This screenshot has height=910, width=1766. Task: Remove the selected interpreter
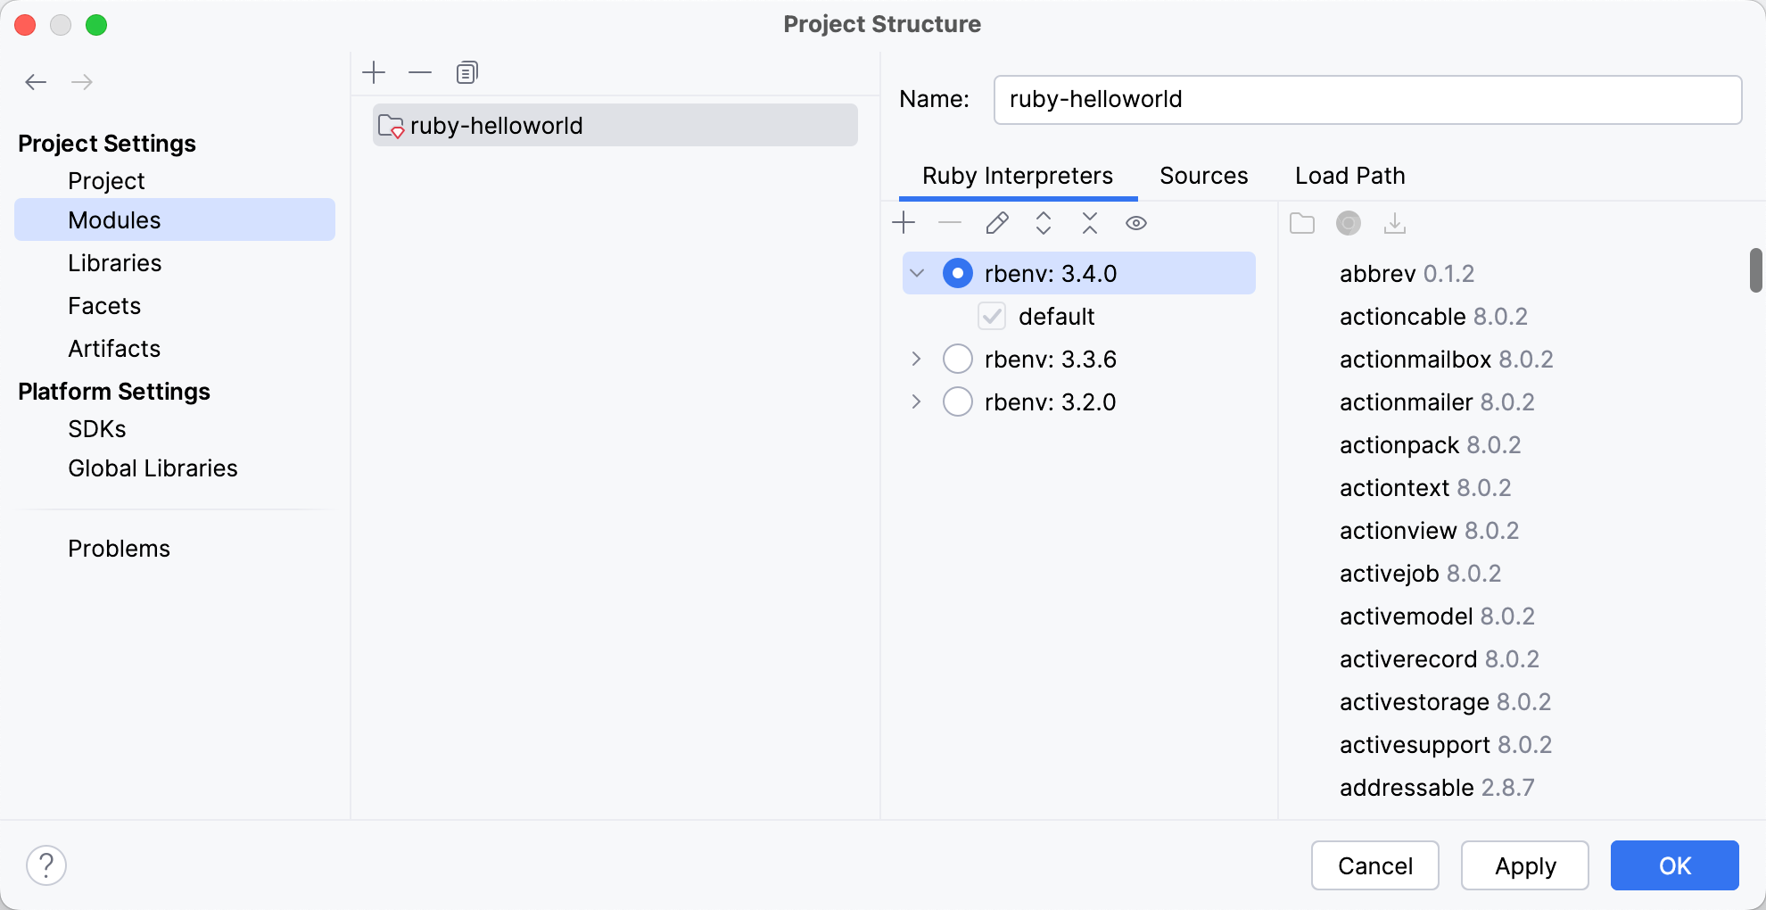click(951, 223)
